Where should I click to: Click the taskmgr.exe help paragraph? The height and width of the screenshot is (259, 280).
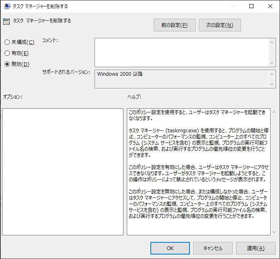click(198, 143)
